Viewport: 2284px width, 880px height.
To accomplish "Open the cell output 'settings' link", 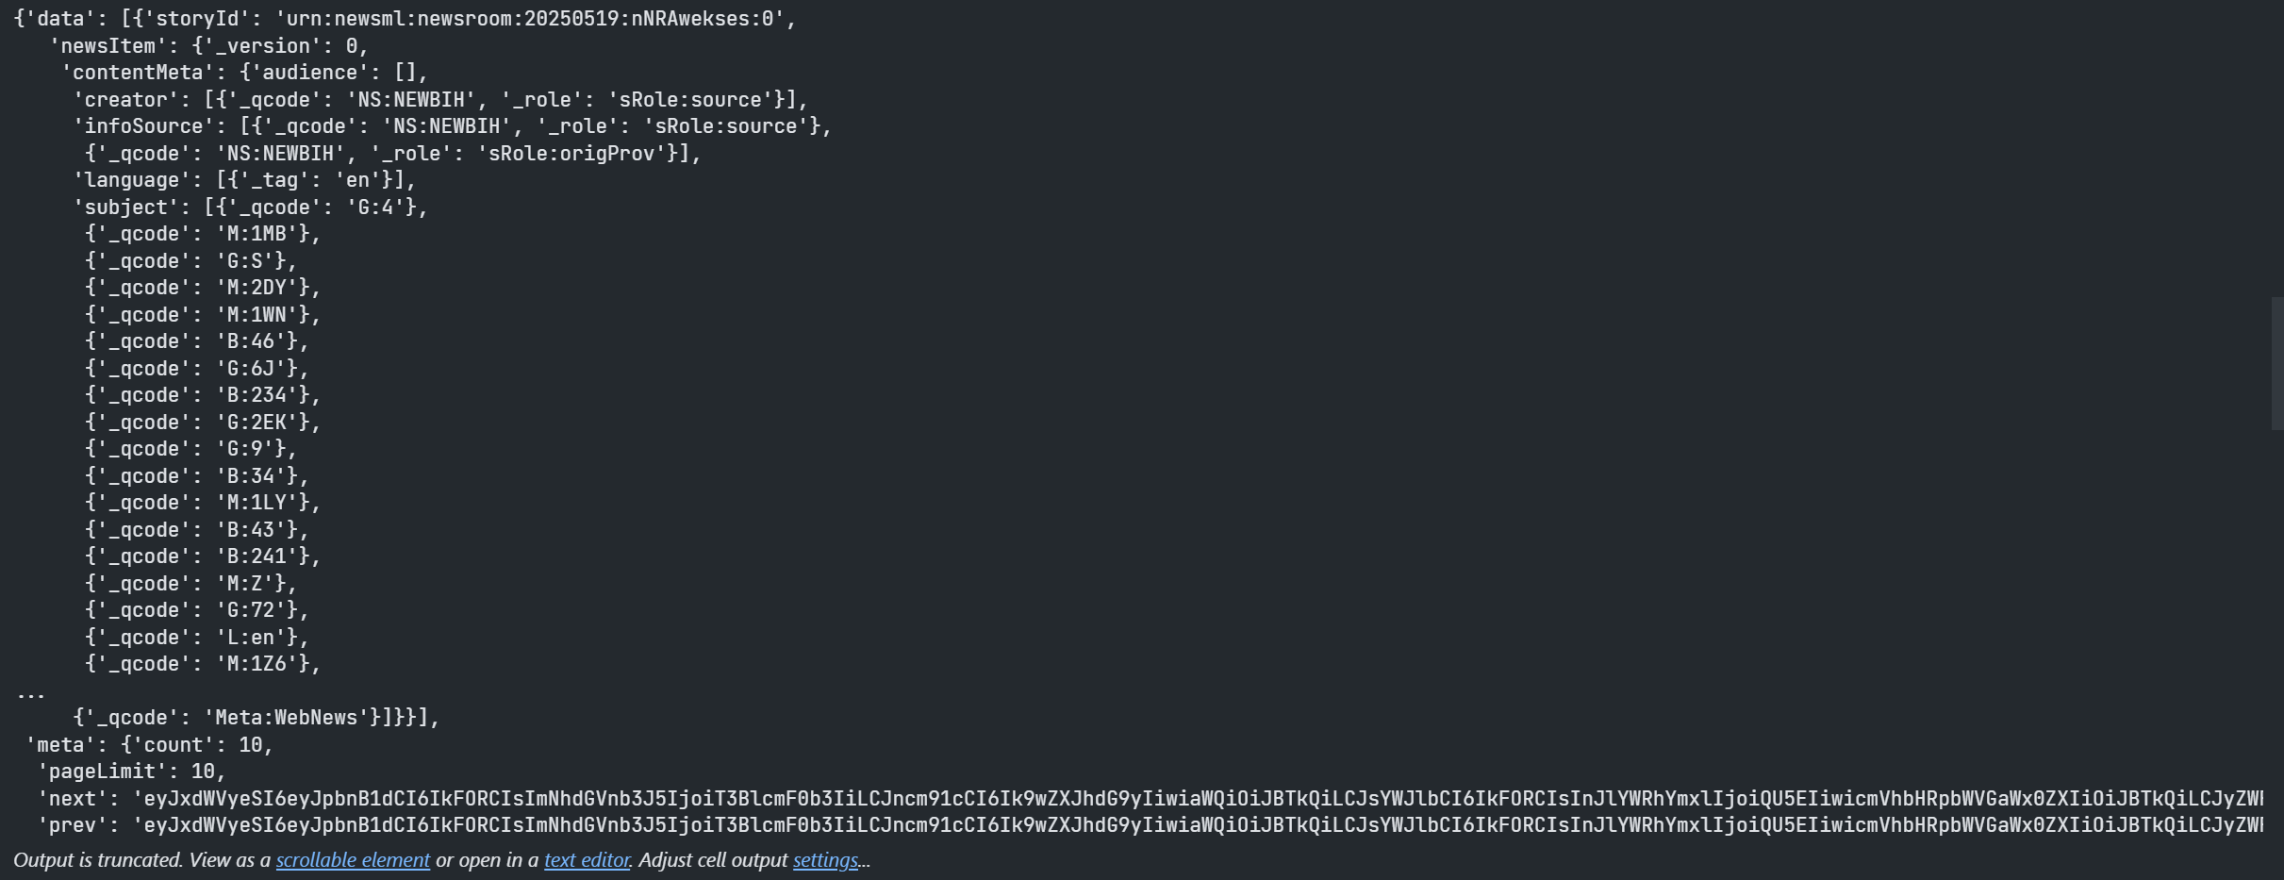I will point(825,860).
